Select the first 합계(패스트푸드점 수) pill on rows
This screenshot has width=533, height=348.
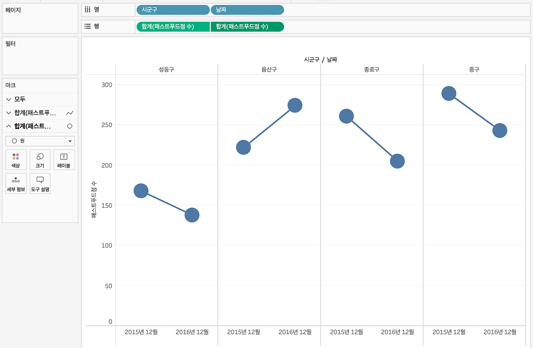(x=173, y=27)
